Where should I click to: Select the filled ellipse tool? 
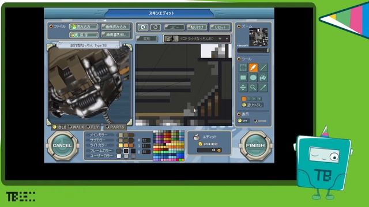[253, 78]
